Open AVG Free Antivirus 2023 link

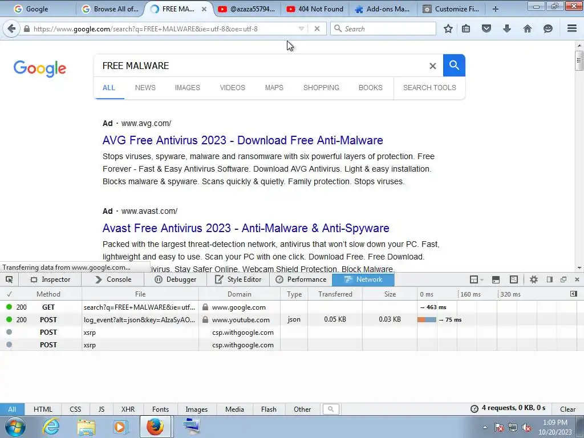(x=242, y=140)
